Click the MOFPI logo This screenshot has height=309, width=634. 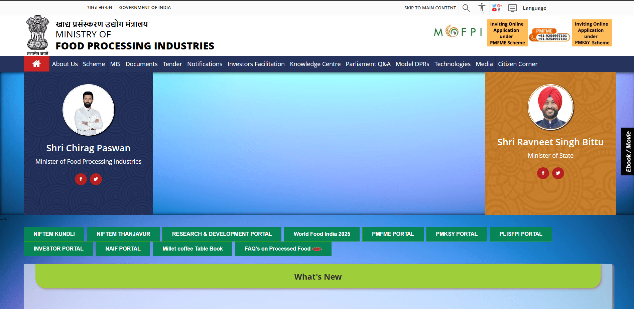click(458, 32)
